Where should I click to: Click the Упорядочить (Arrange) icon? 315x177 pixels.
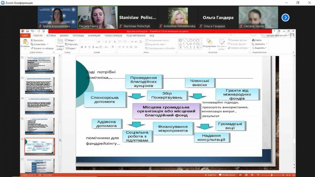(x=209, y=42)
